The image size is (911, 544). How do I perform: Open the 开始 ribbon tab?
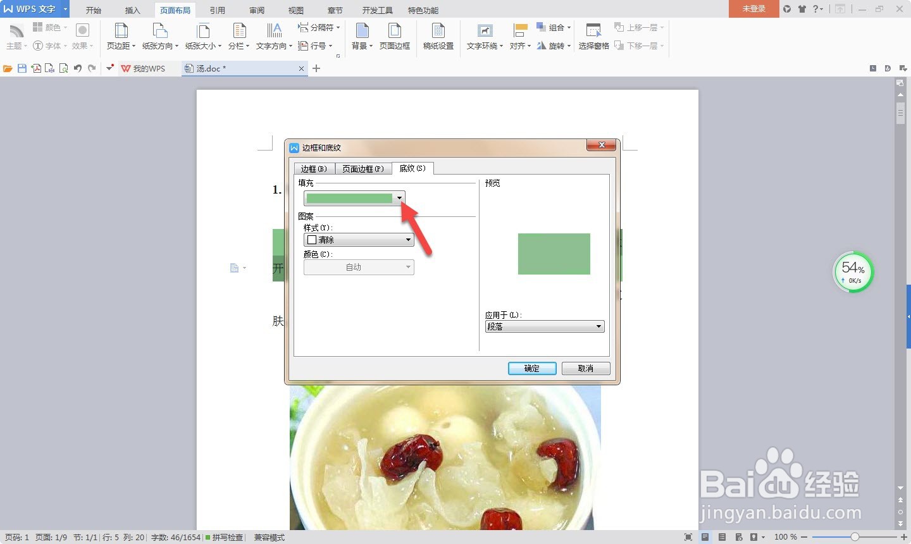point(94,10)
